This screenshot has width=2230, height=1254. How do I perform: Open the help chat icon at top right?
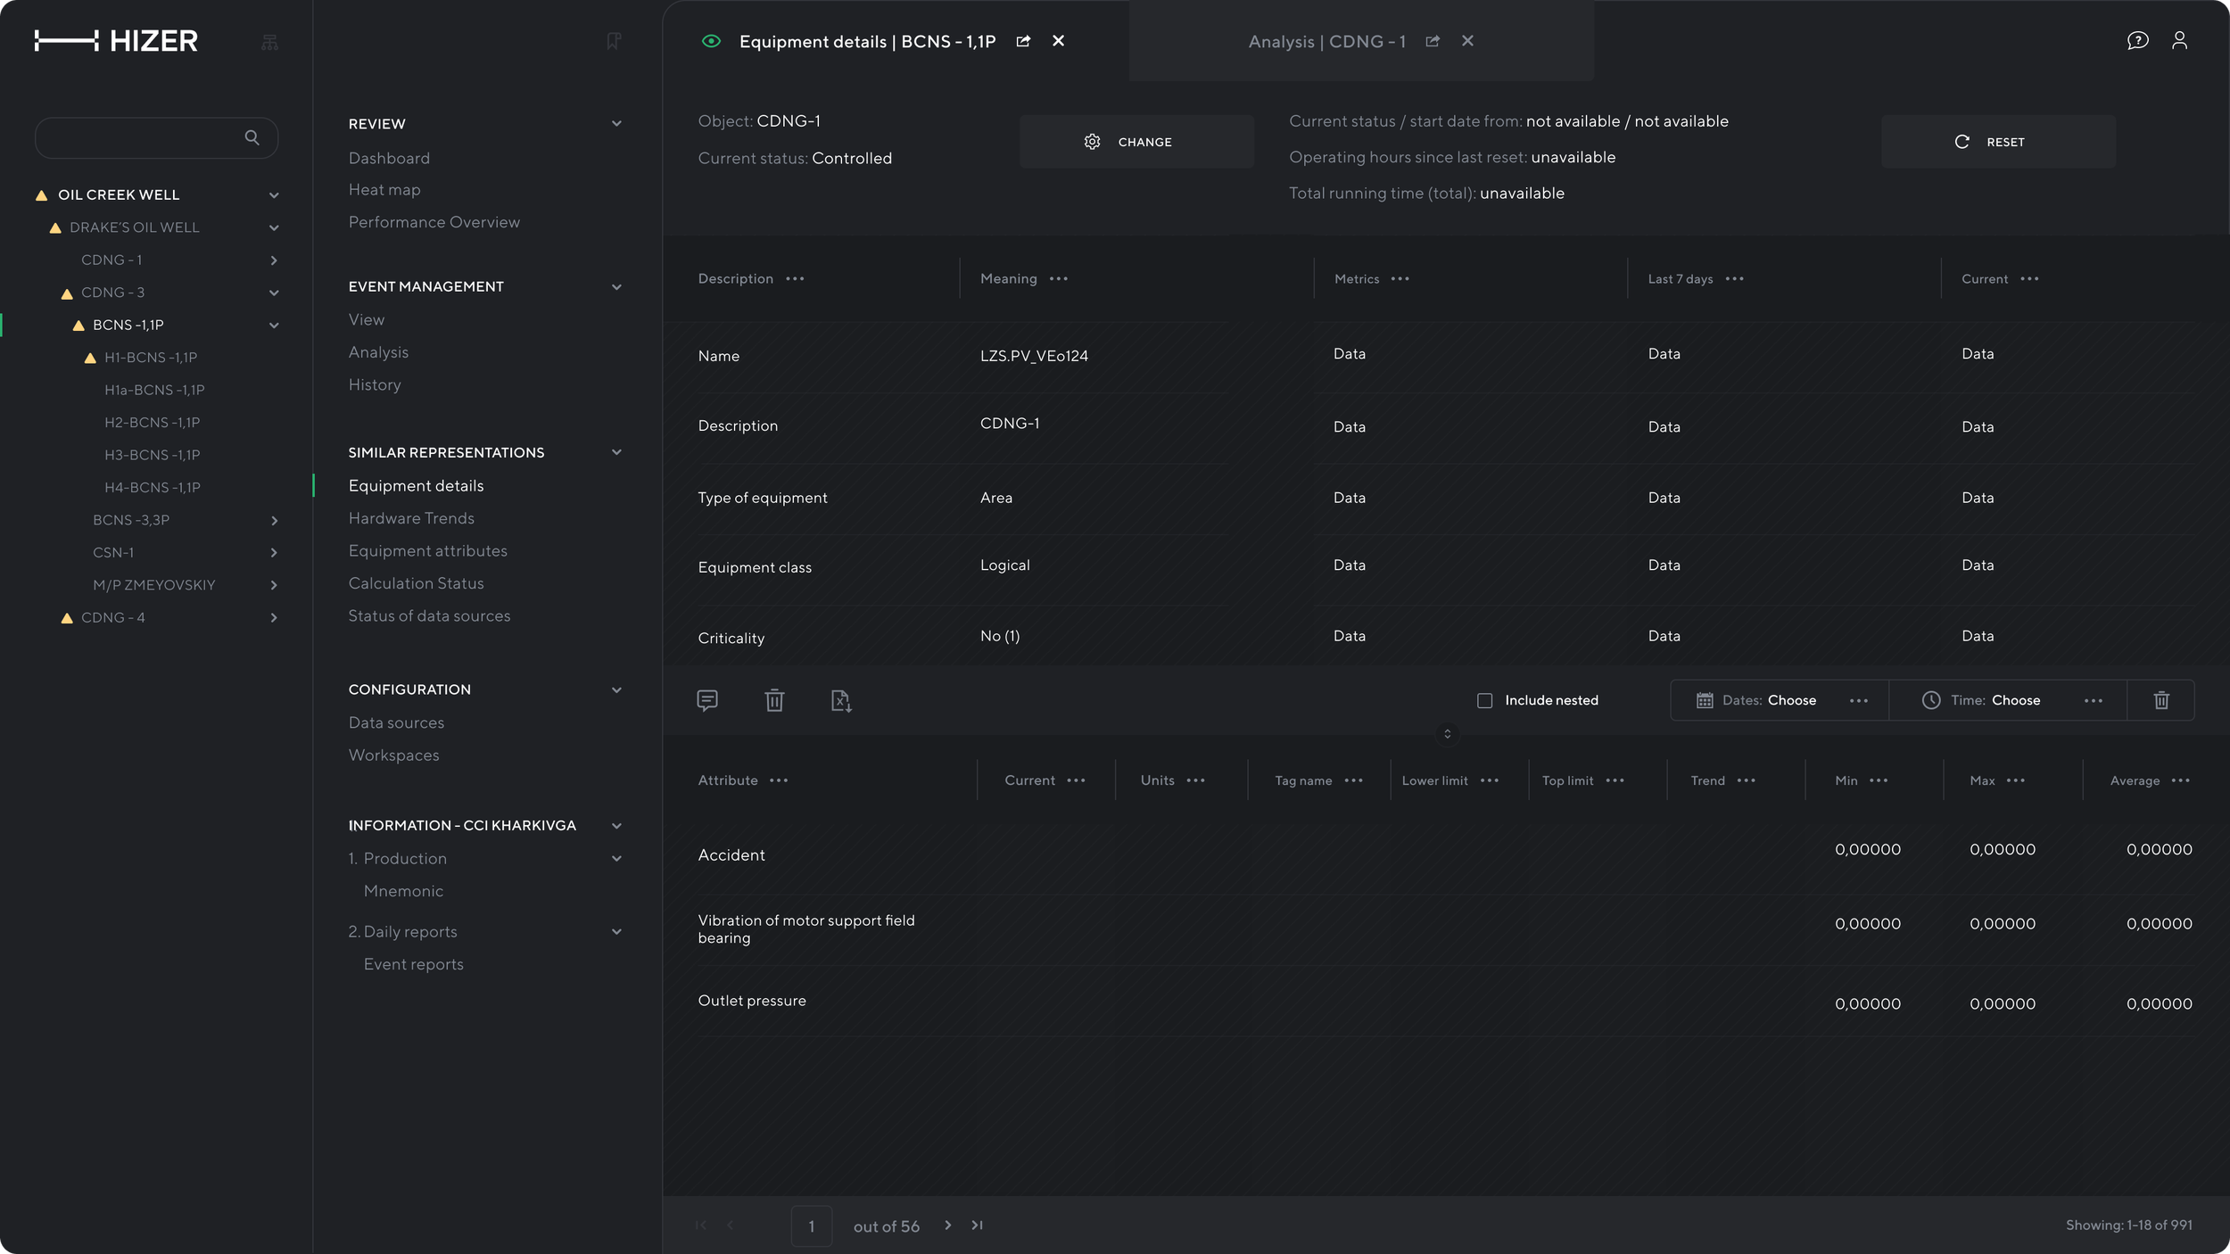point(2137,40)
